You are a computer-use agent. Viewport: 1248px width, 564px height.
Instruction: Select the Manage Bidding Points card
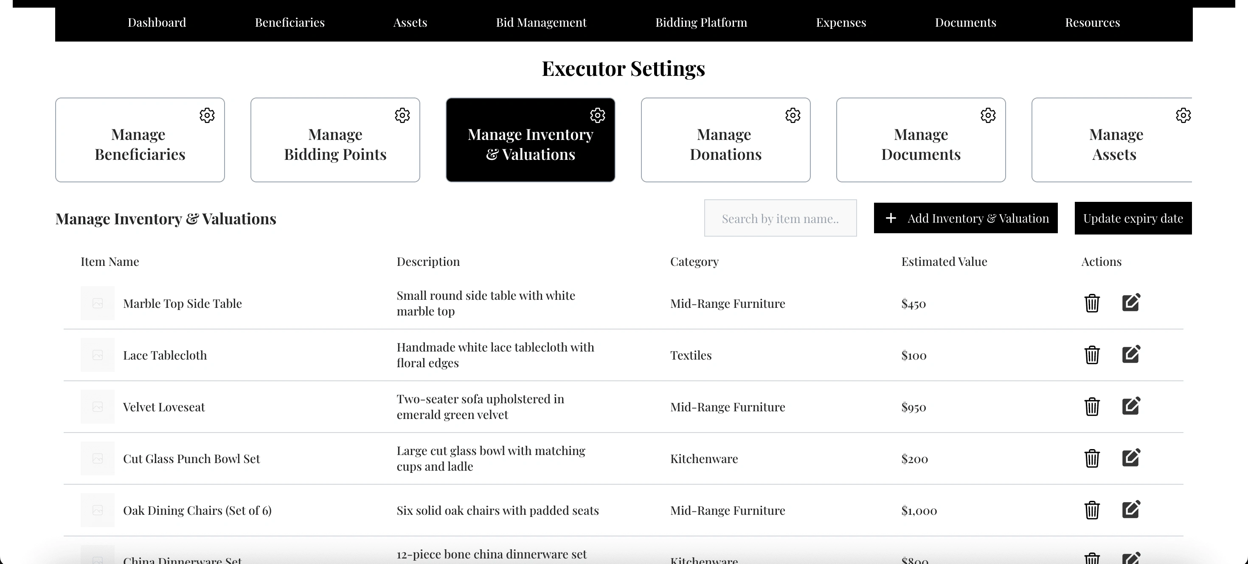335,140
